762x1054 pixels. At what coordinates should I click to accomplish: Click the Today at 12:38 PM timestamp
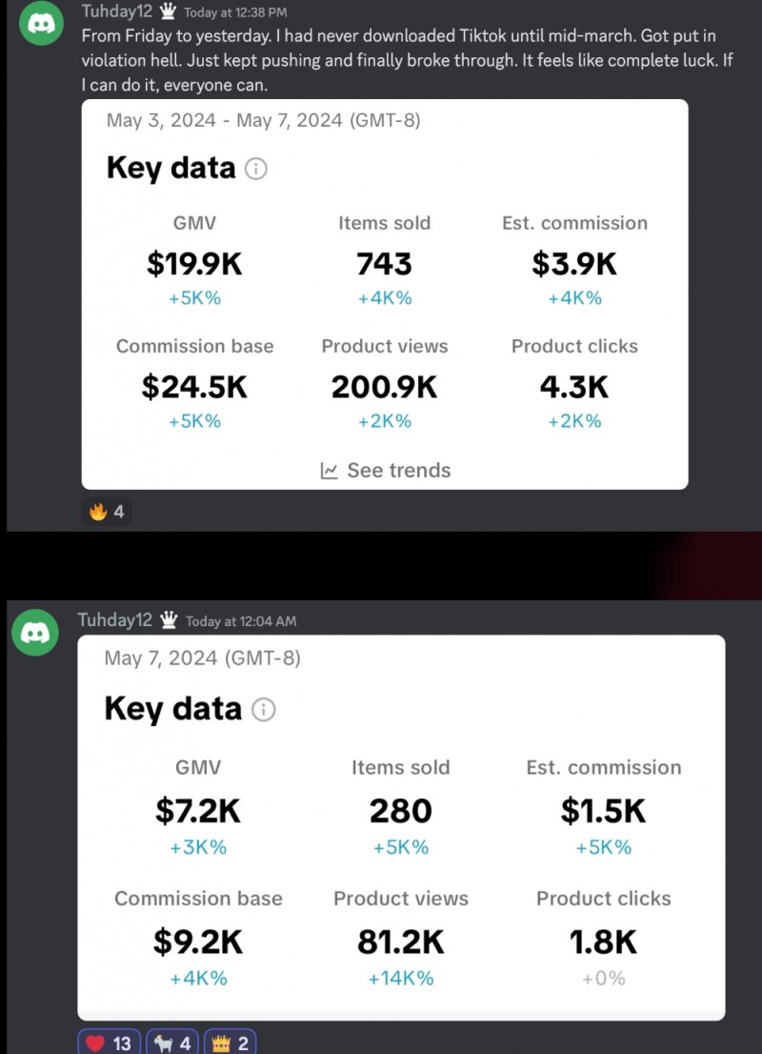tap(235, 12)
